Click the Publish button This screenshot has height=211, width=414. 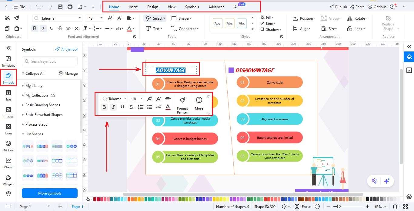pos(338,7)
